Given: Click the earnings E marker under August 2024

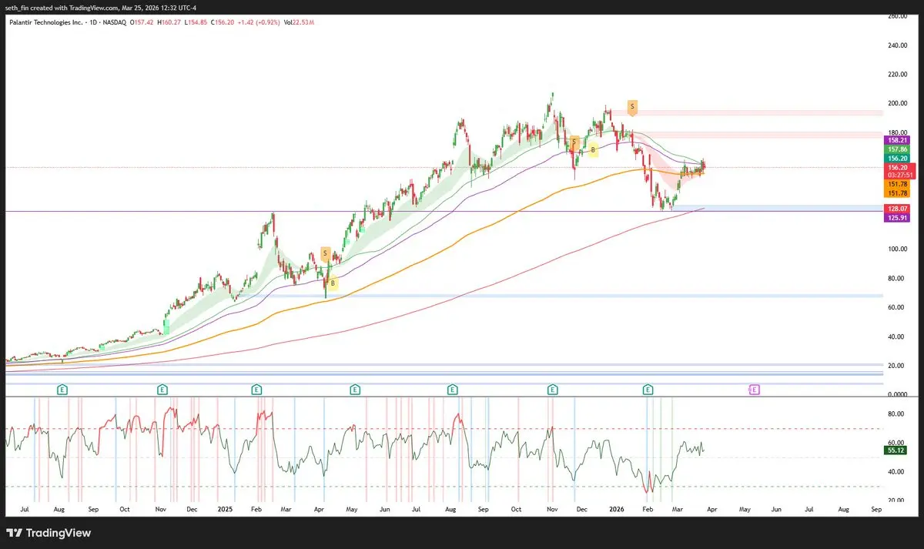Looking at the screenshot, I should pyautogui.click(x=62, y=390).
